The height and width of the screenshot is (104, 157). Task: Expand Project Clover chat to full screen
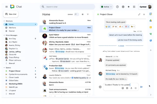click(139, 15)
